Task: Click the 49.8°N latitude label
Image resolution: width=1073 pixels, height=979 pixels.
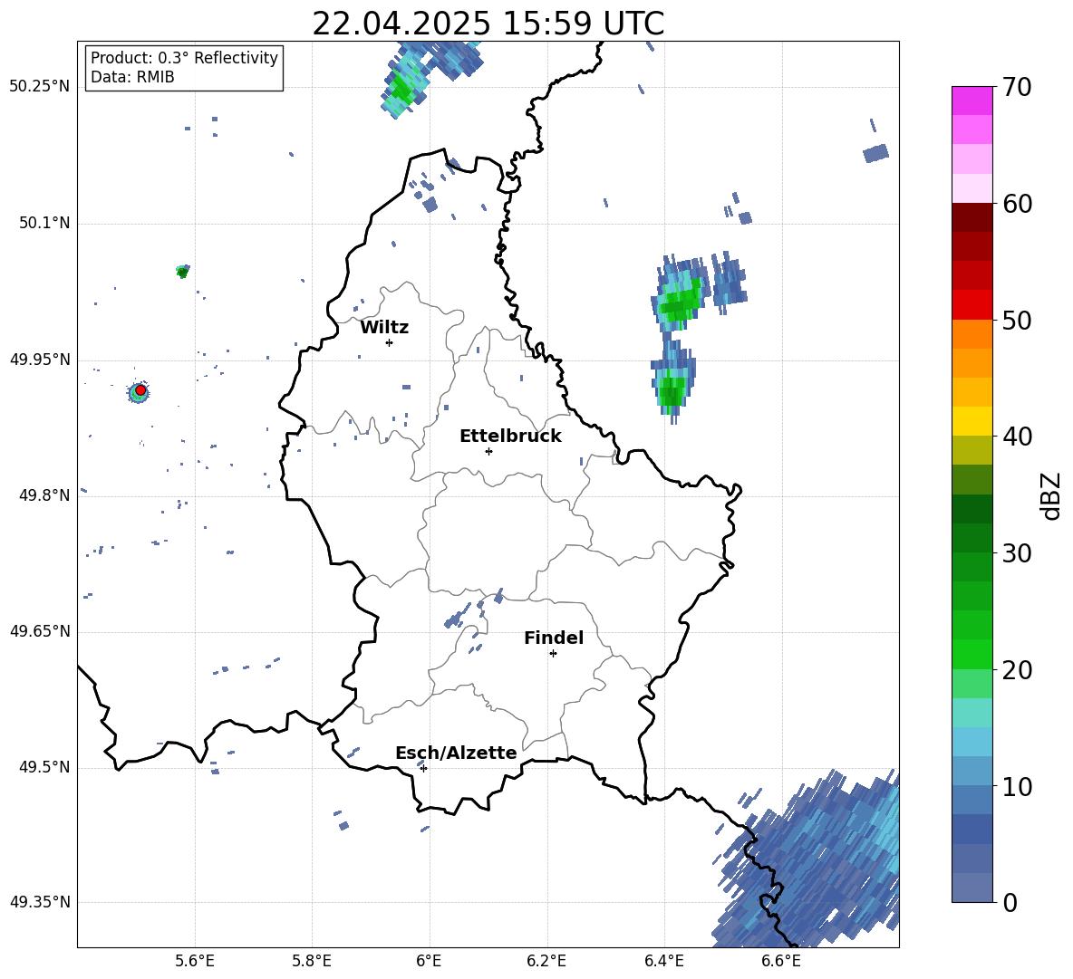Action: click(x=44, y=495)
